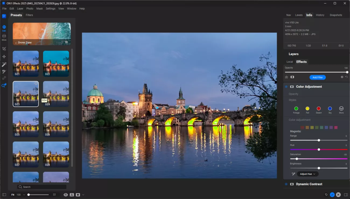Select the Crop tool in left toolbar
This screenshot has height=199, width=350.
[x=4, y=49]
